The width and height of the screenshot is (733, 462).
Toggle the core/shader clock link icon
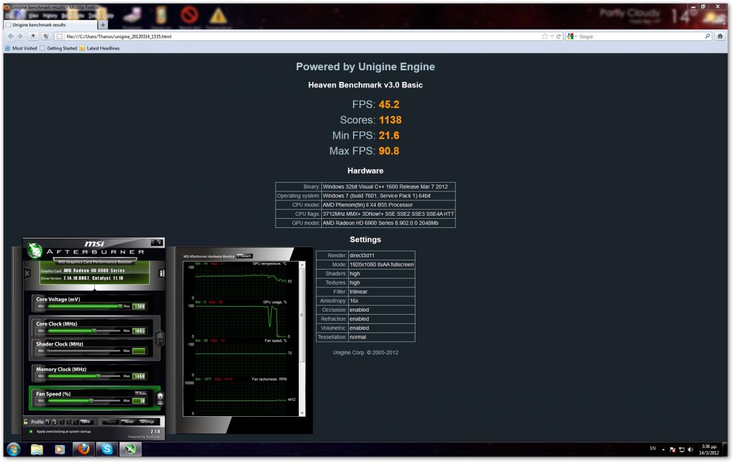(x=160, y=338)
